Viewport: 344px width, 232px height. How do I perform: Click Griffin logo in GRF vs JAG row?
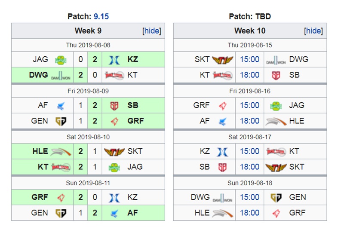pos(223,106)
